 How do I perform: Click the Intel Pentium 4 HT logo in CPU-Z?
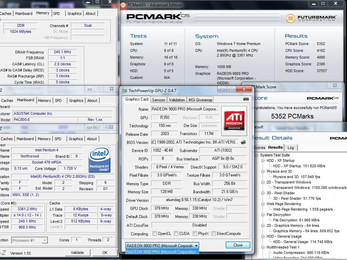99,159
